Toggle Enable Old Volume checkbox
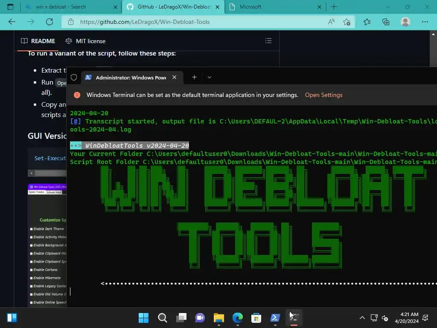This screenshot has height=328, width=437. (31, 294)
